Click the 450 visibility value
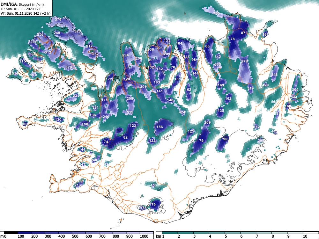The image size is (319, 239). tap(154, 185)
